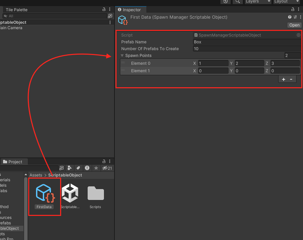303x240 pixels.
Task: Click the Favorites star icon
Action: click(x=96, y=168)
